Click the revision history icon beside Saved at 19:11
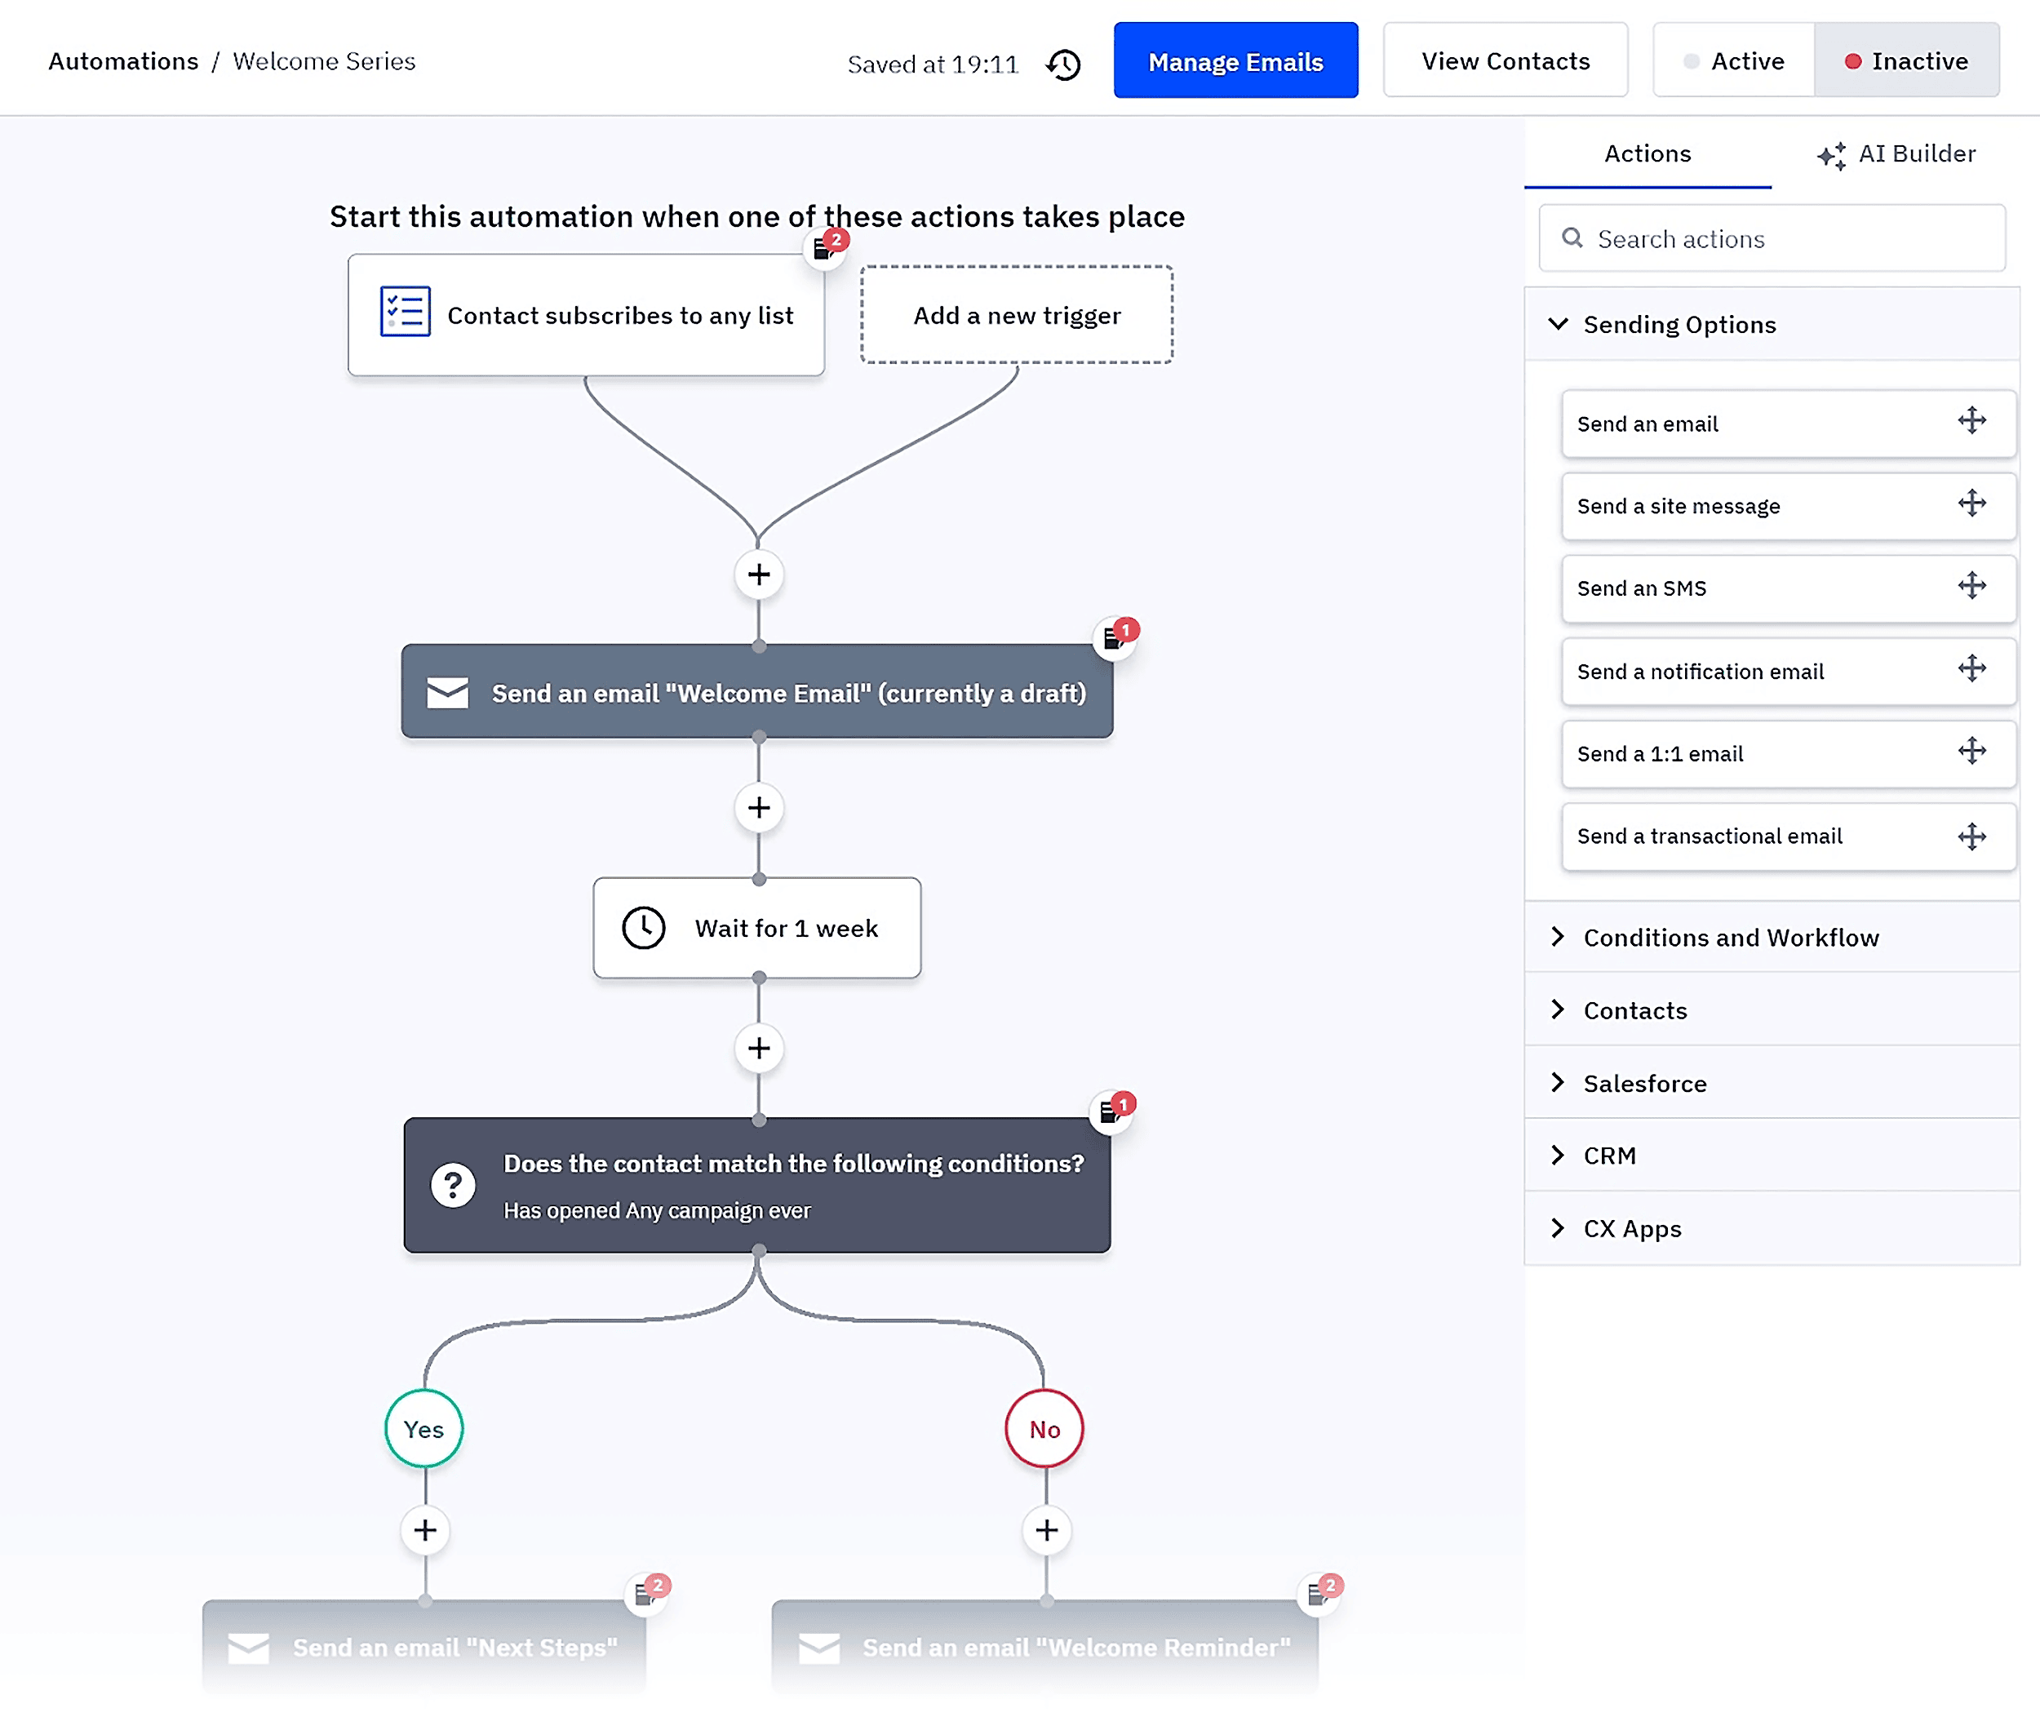2040x1735 pixels. (1064, 65)
